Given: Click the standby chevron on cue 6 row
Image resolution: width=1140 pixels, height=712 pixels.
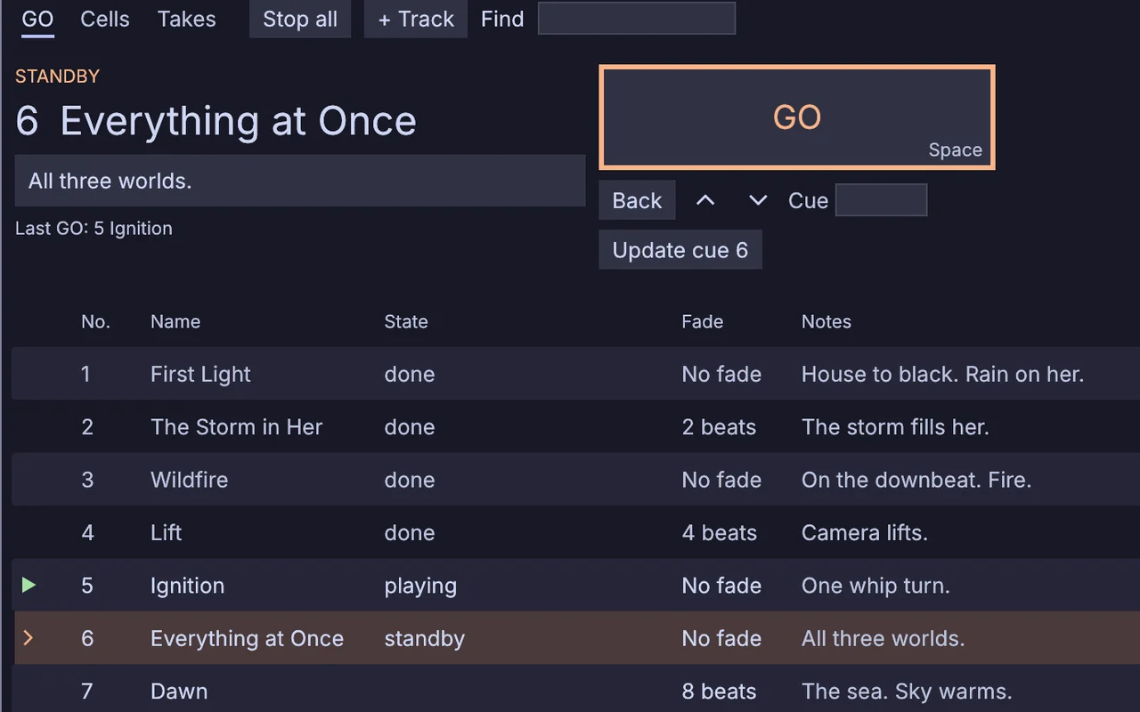Looking at the screenshot, I should [x=28, y=637].
